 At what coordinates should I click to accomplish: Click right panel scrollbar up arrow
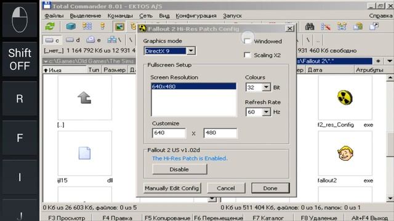pyautogui.click(x=390, y=78)
